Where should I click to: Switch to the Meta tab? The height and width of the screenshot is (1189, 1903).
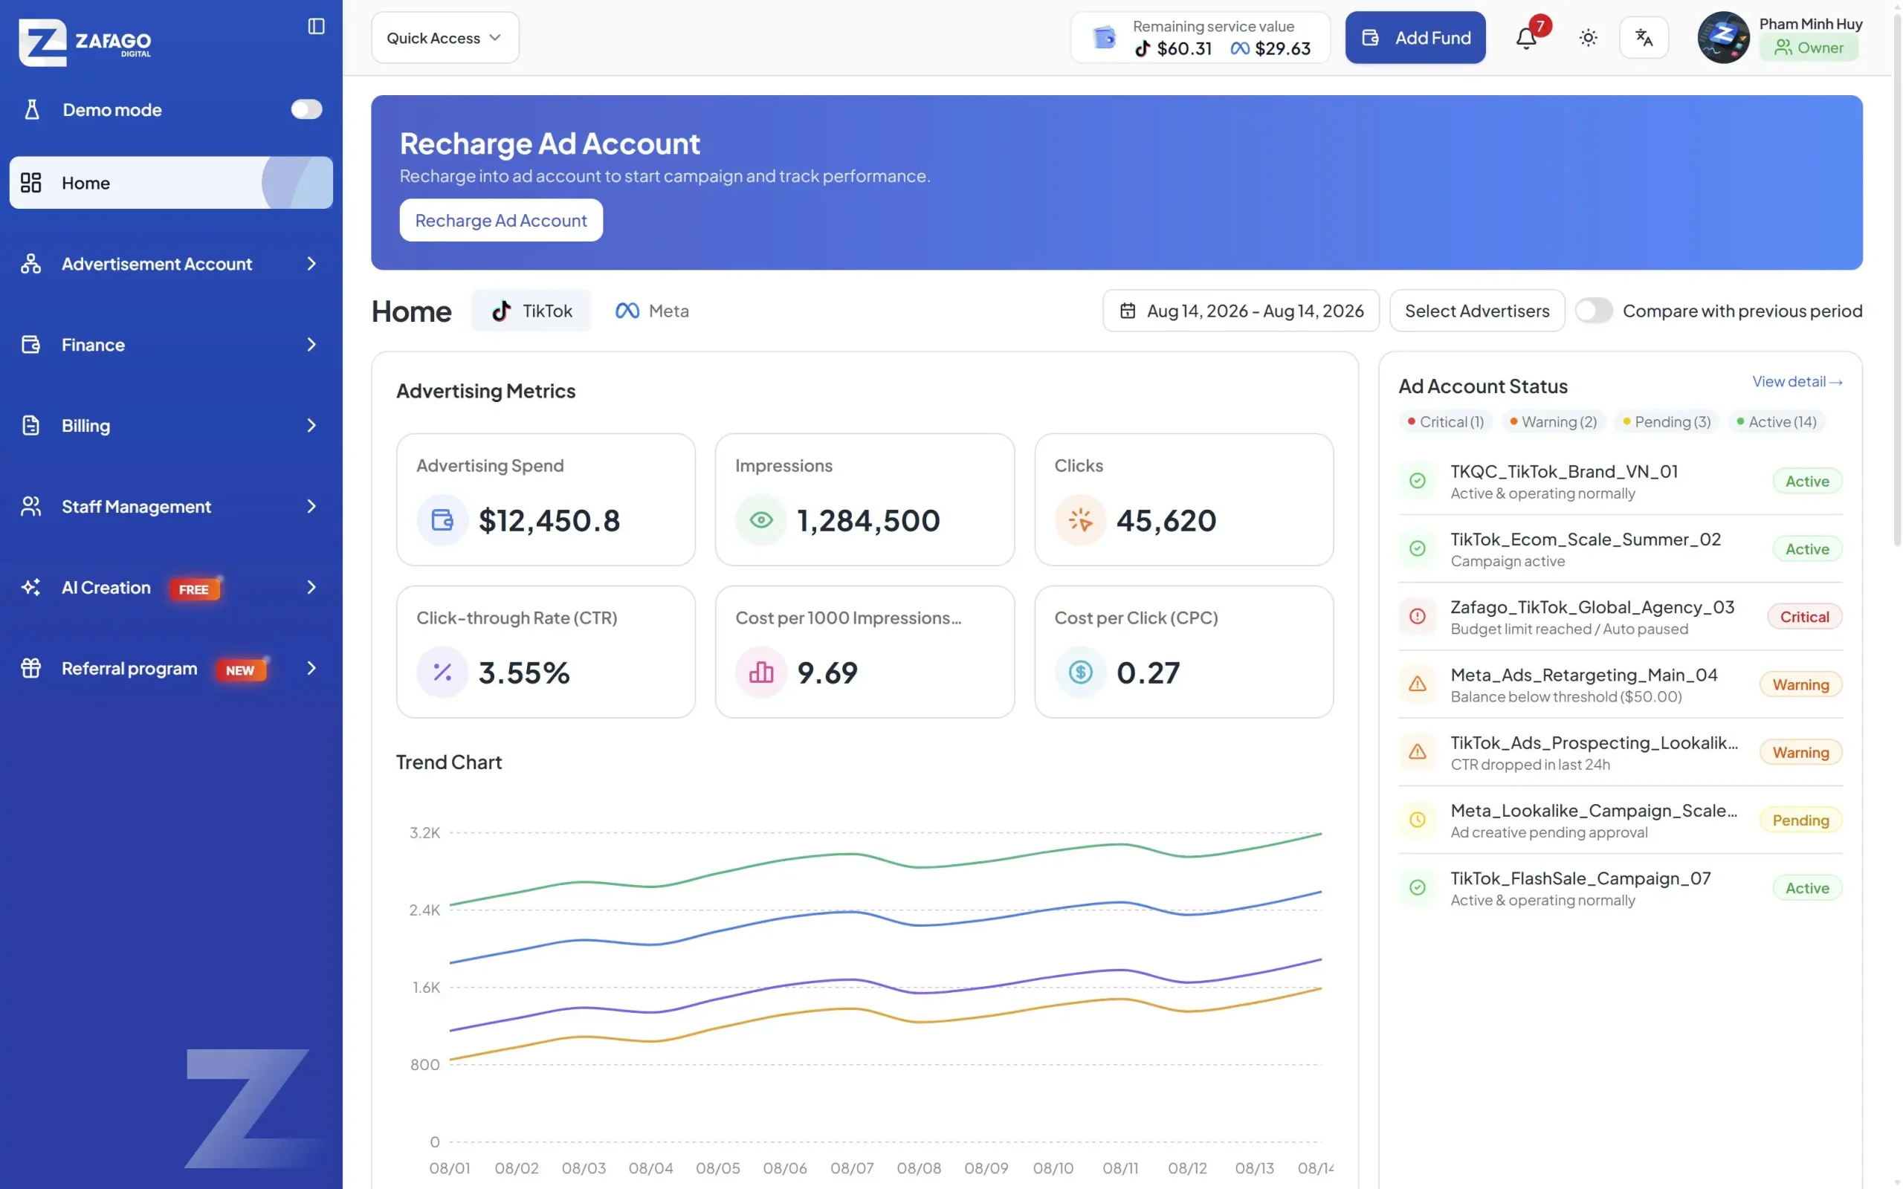[x=652, y=311]
